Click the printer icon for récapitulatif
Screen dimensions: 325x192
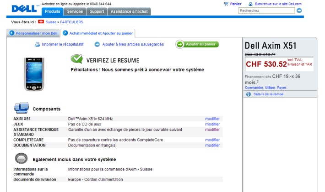[38, 44]
